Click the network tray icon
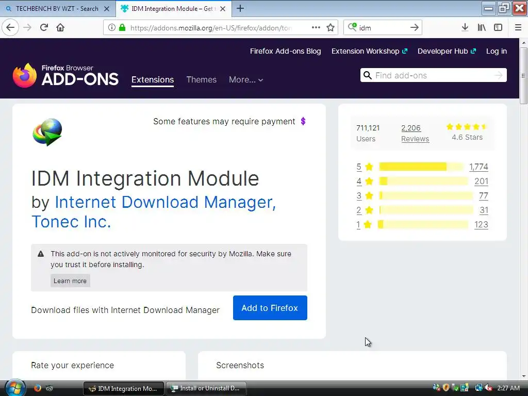Viewport: 528px width, 396px height. tap(478, 388)
